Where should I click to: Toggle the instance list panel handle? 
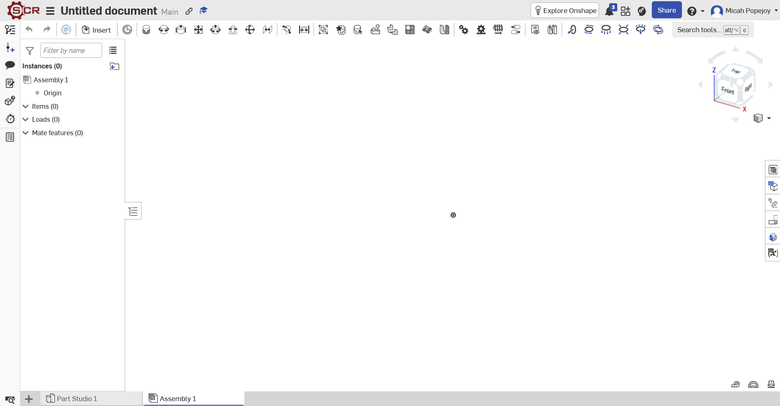[x=133, y=211]
